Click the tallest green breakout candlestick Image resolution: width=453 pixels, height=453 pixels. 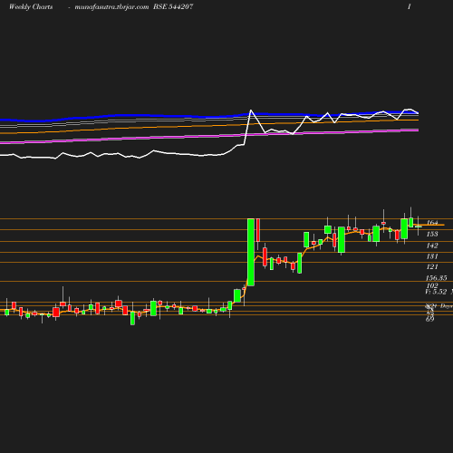click(251, 252)
